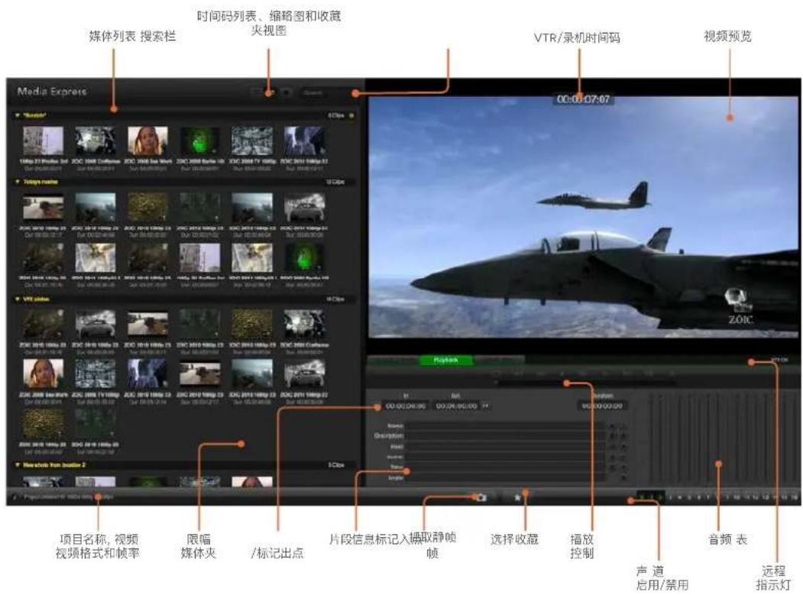This screenshot has width=803, height=595.
Task: Click the Take text field
Action: click(x=504, y=467)
